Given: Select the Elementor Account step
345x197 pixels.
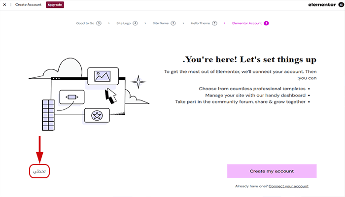Looking at the screenshot, I should click(x=247, y=23).
